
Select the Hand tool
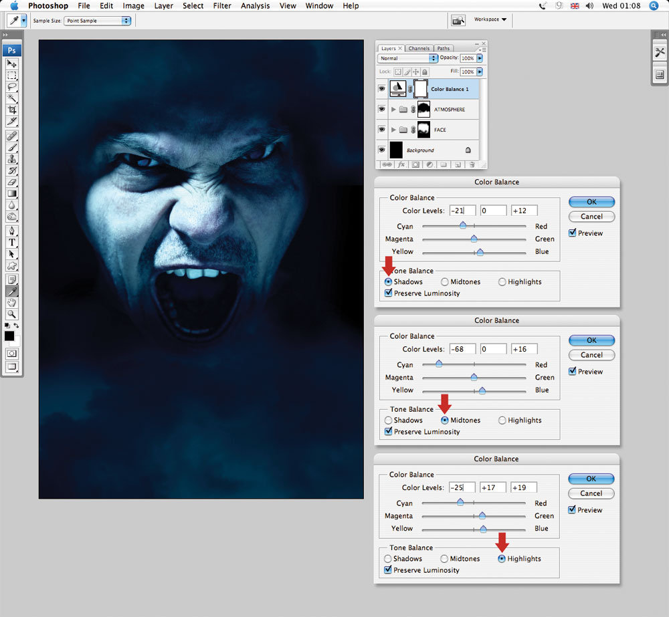coord(12,303)
